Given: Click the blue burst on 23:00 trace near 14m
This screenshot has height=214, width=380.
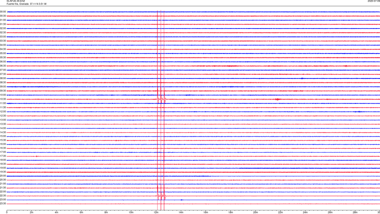Looking at the screenshot, I should pos(182,200).
